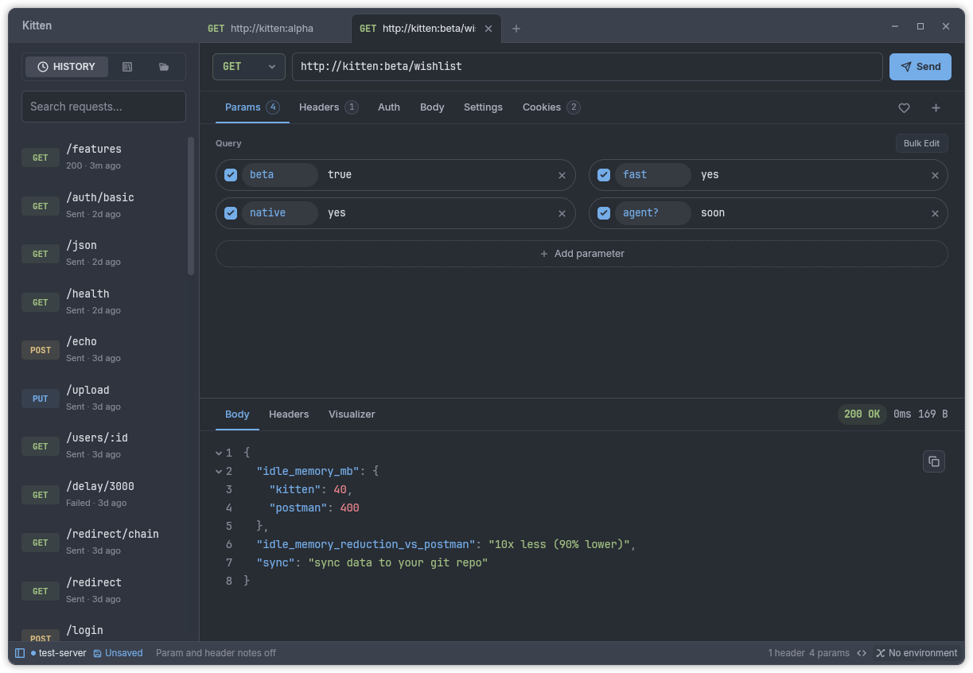Open the Auth tab
This screenshot has width=973, height=673.
click(389, 107)
